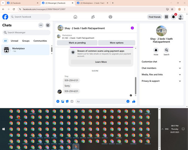The height and width of the screenshot is (150, 188).
Task: Compose a new message icon
Action: pos(48,25)
